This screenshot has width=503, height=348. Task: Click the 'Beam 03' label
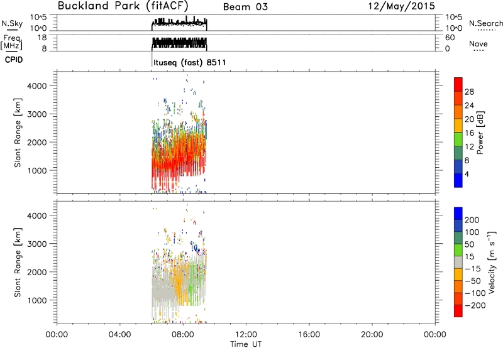[245, 7]
